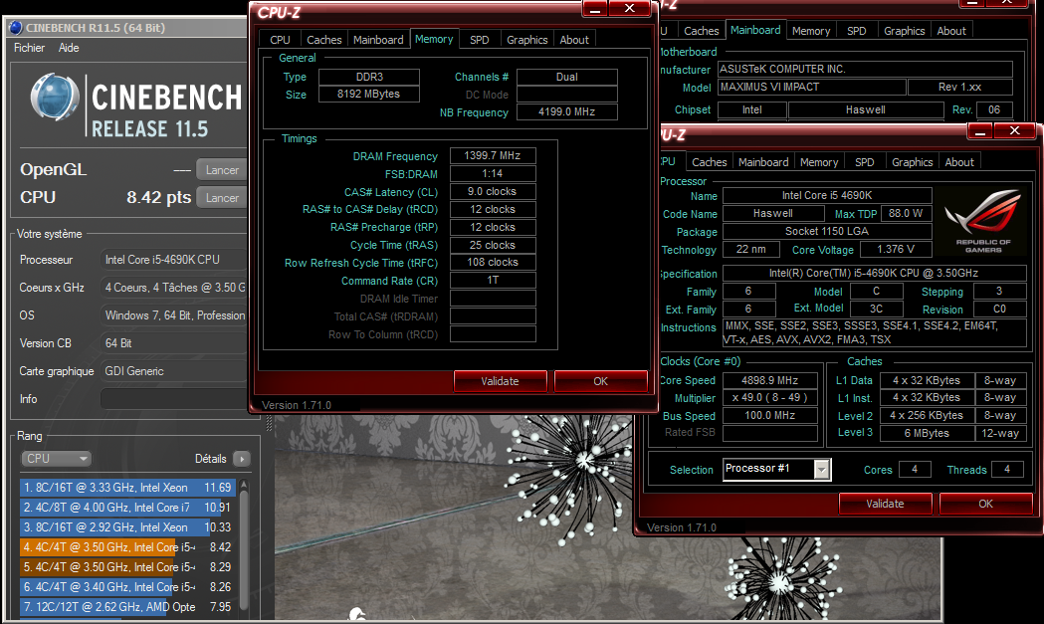Open About tab in processor CPU-Z window
The image size is (1044, 624).
(x=959, y=162)
